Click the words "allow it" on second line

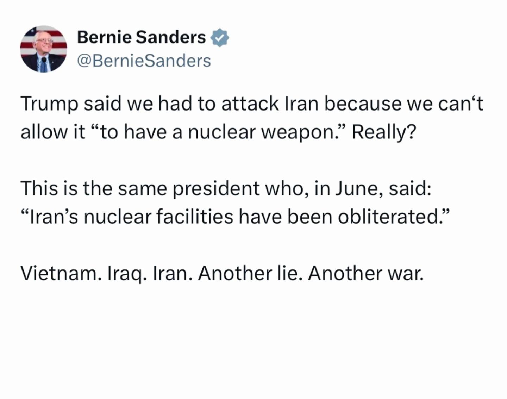click(53, 132)
